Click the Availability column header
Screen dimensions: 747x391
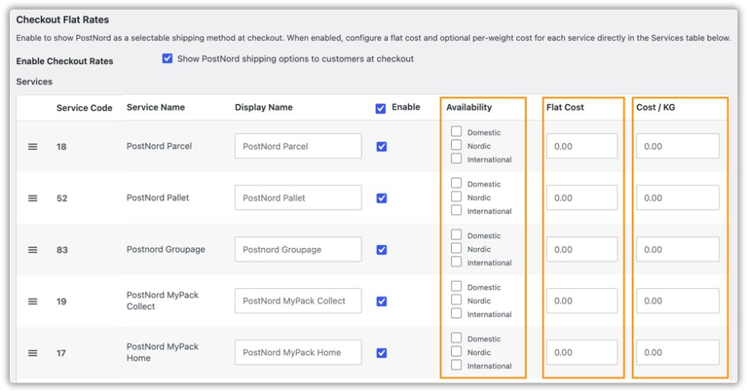469,107
